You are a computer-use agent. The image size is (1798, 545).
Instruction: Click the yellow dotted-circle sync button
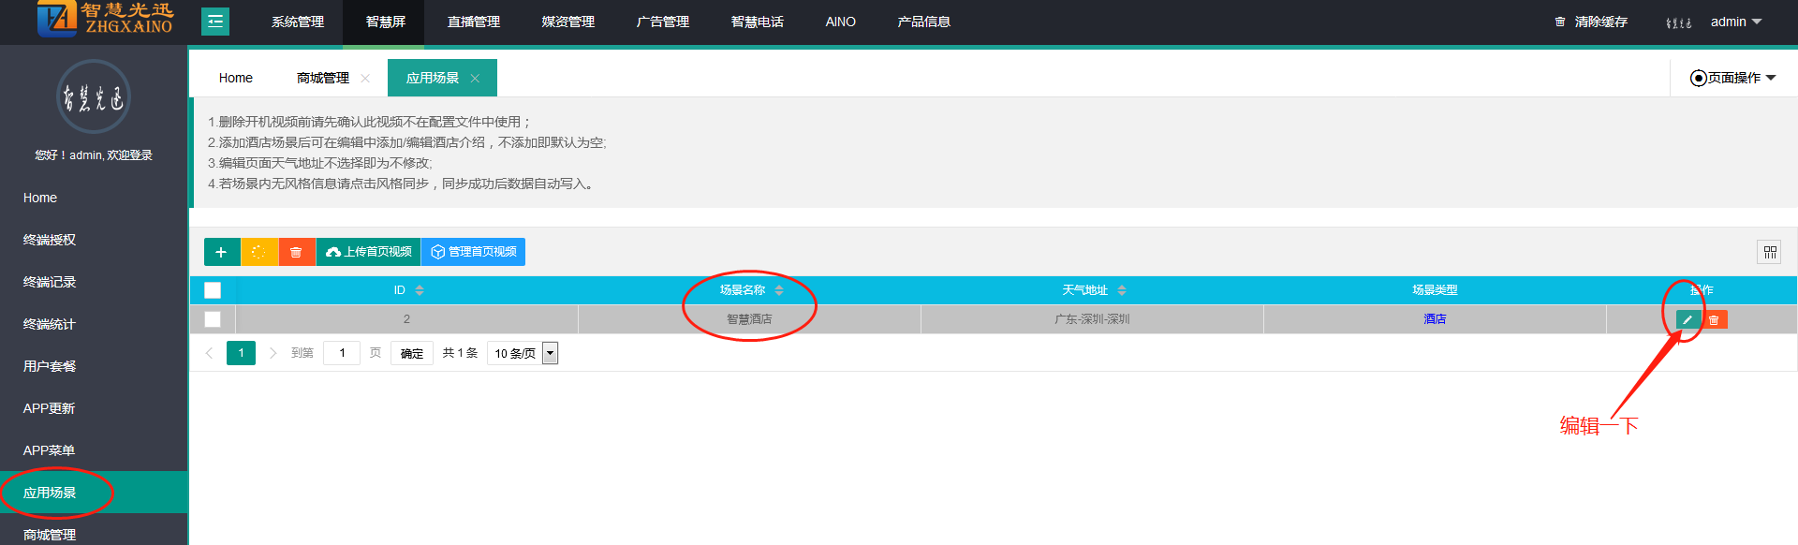pos(259,252)
